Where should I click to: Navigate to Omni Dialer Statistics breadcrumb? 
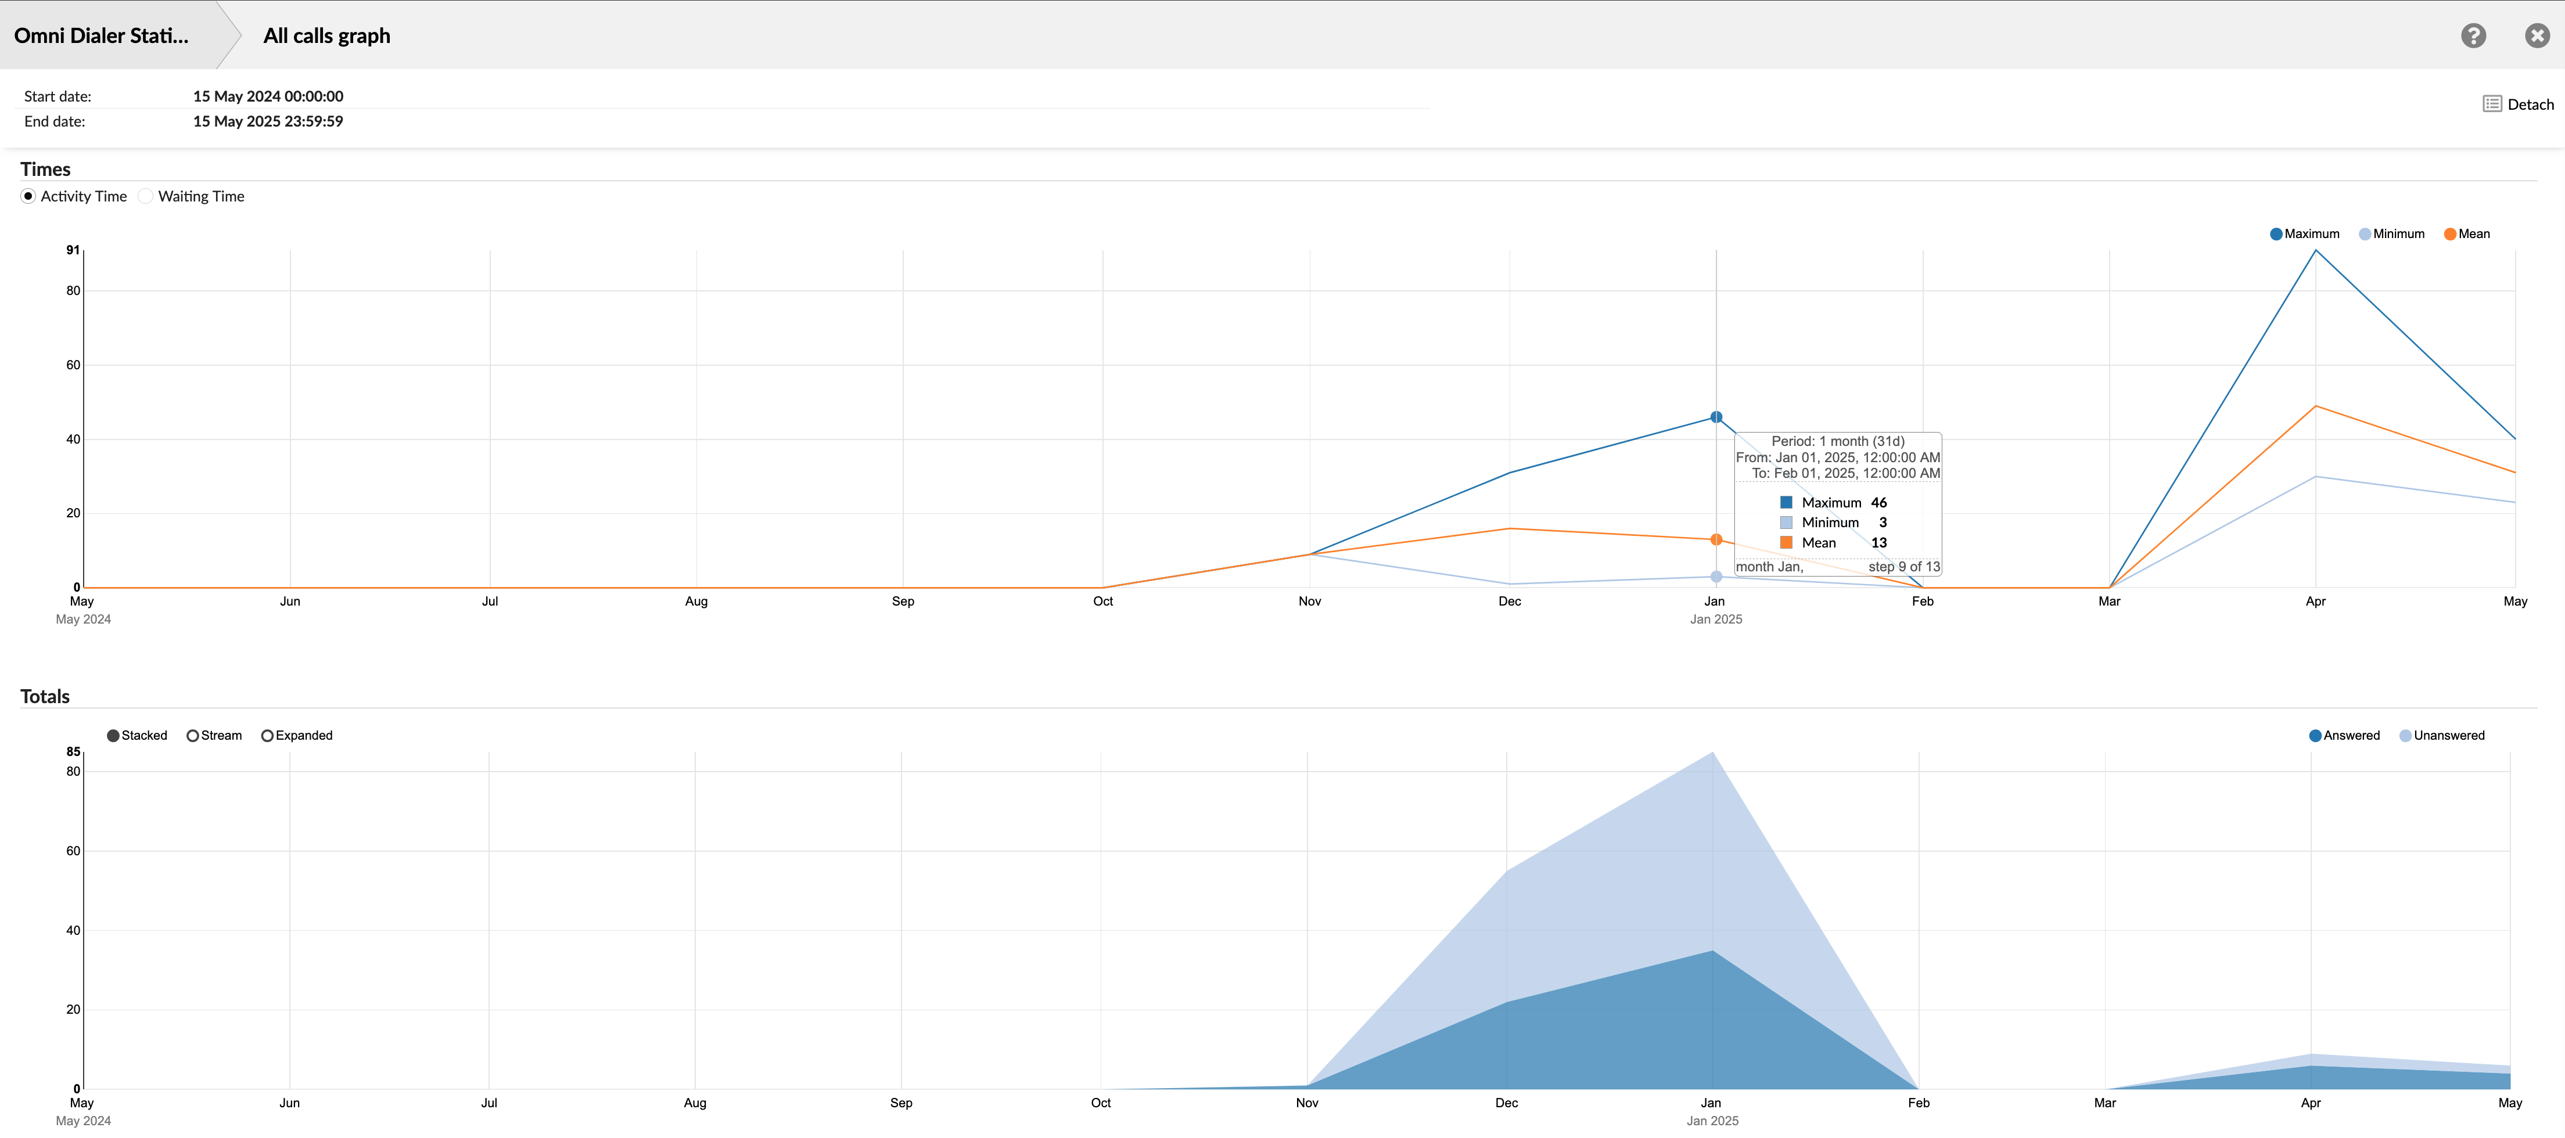click(99, 35)
